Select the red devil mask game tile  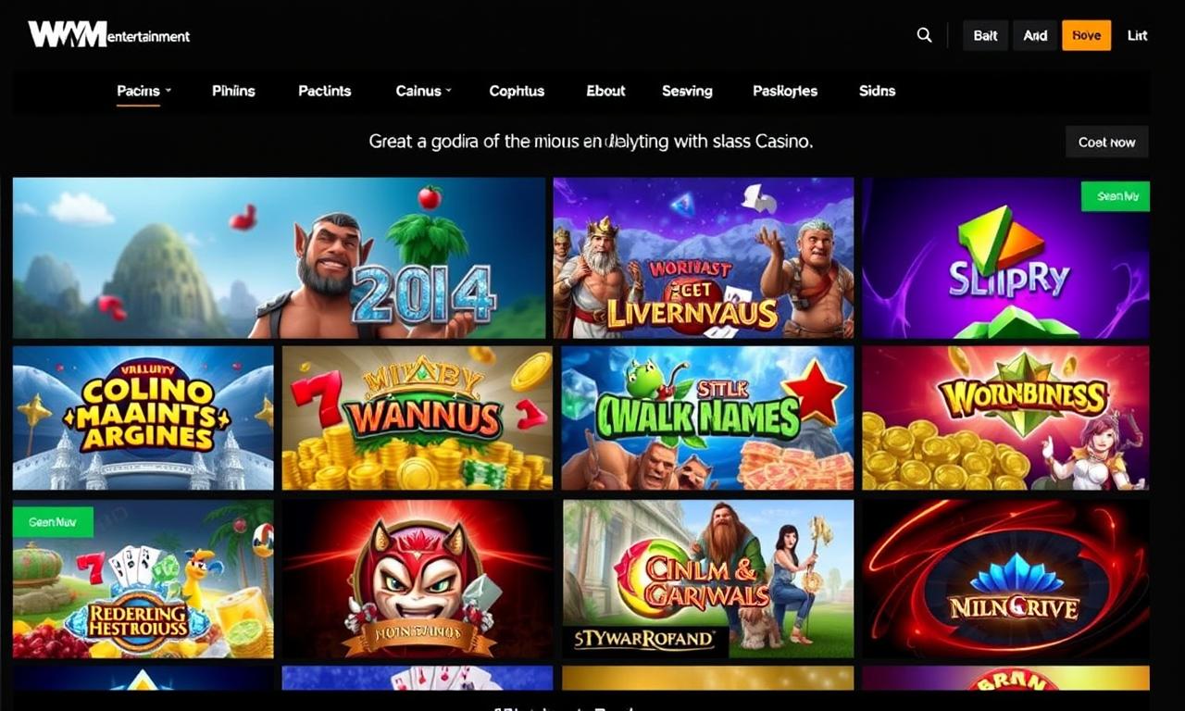tap(418, 579)
